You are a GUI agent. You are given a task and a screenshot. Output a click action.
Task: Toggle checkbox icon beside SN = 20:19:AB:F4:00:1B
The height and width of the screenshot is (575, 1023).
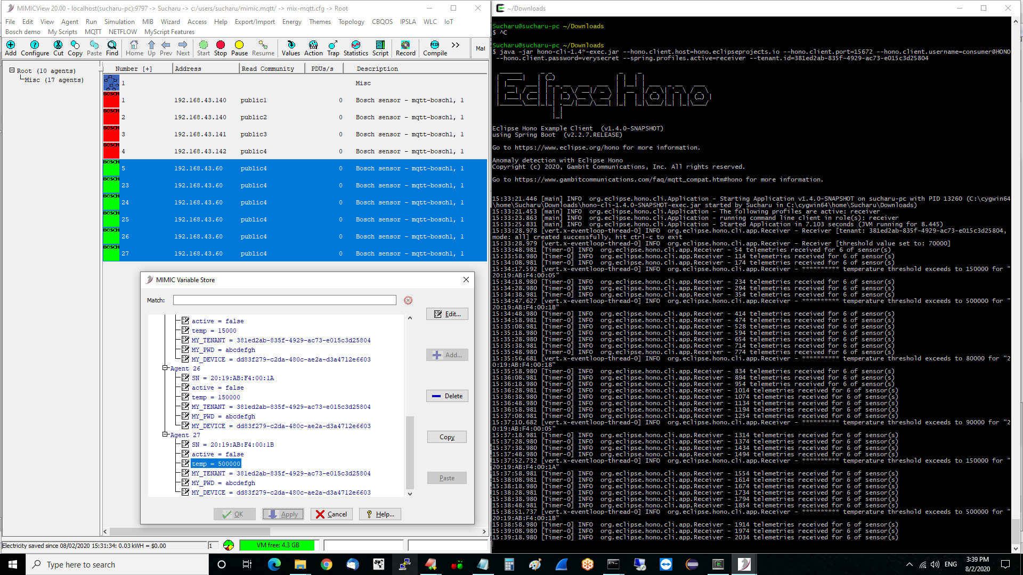coord(185,445)
